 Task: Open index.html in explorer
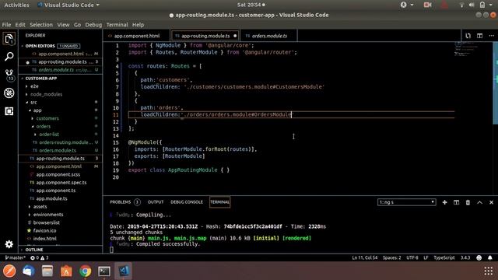click(61, 239)
